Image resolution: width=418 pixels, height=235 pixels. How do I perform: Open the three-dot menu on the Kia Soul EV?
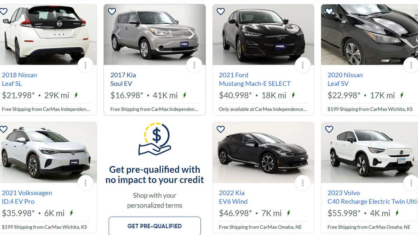[194, 65]
